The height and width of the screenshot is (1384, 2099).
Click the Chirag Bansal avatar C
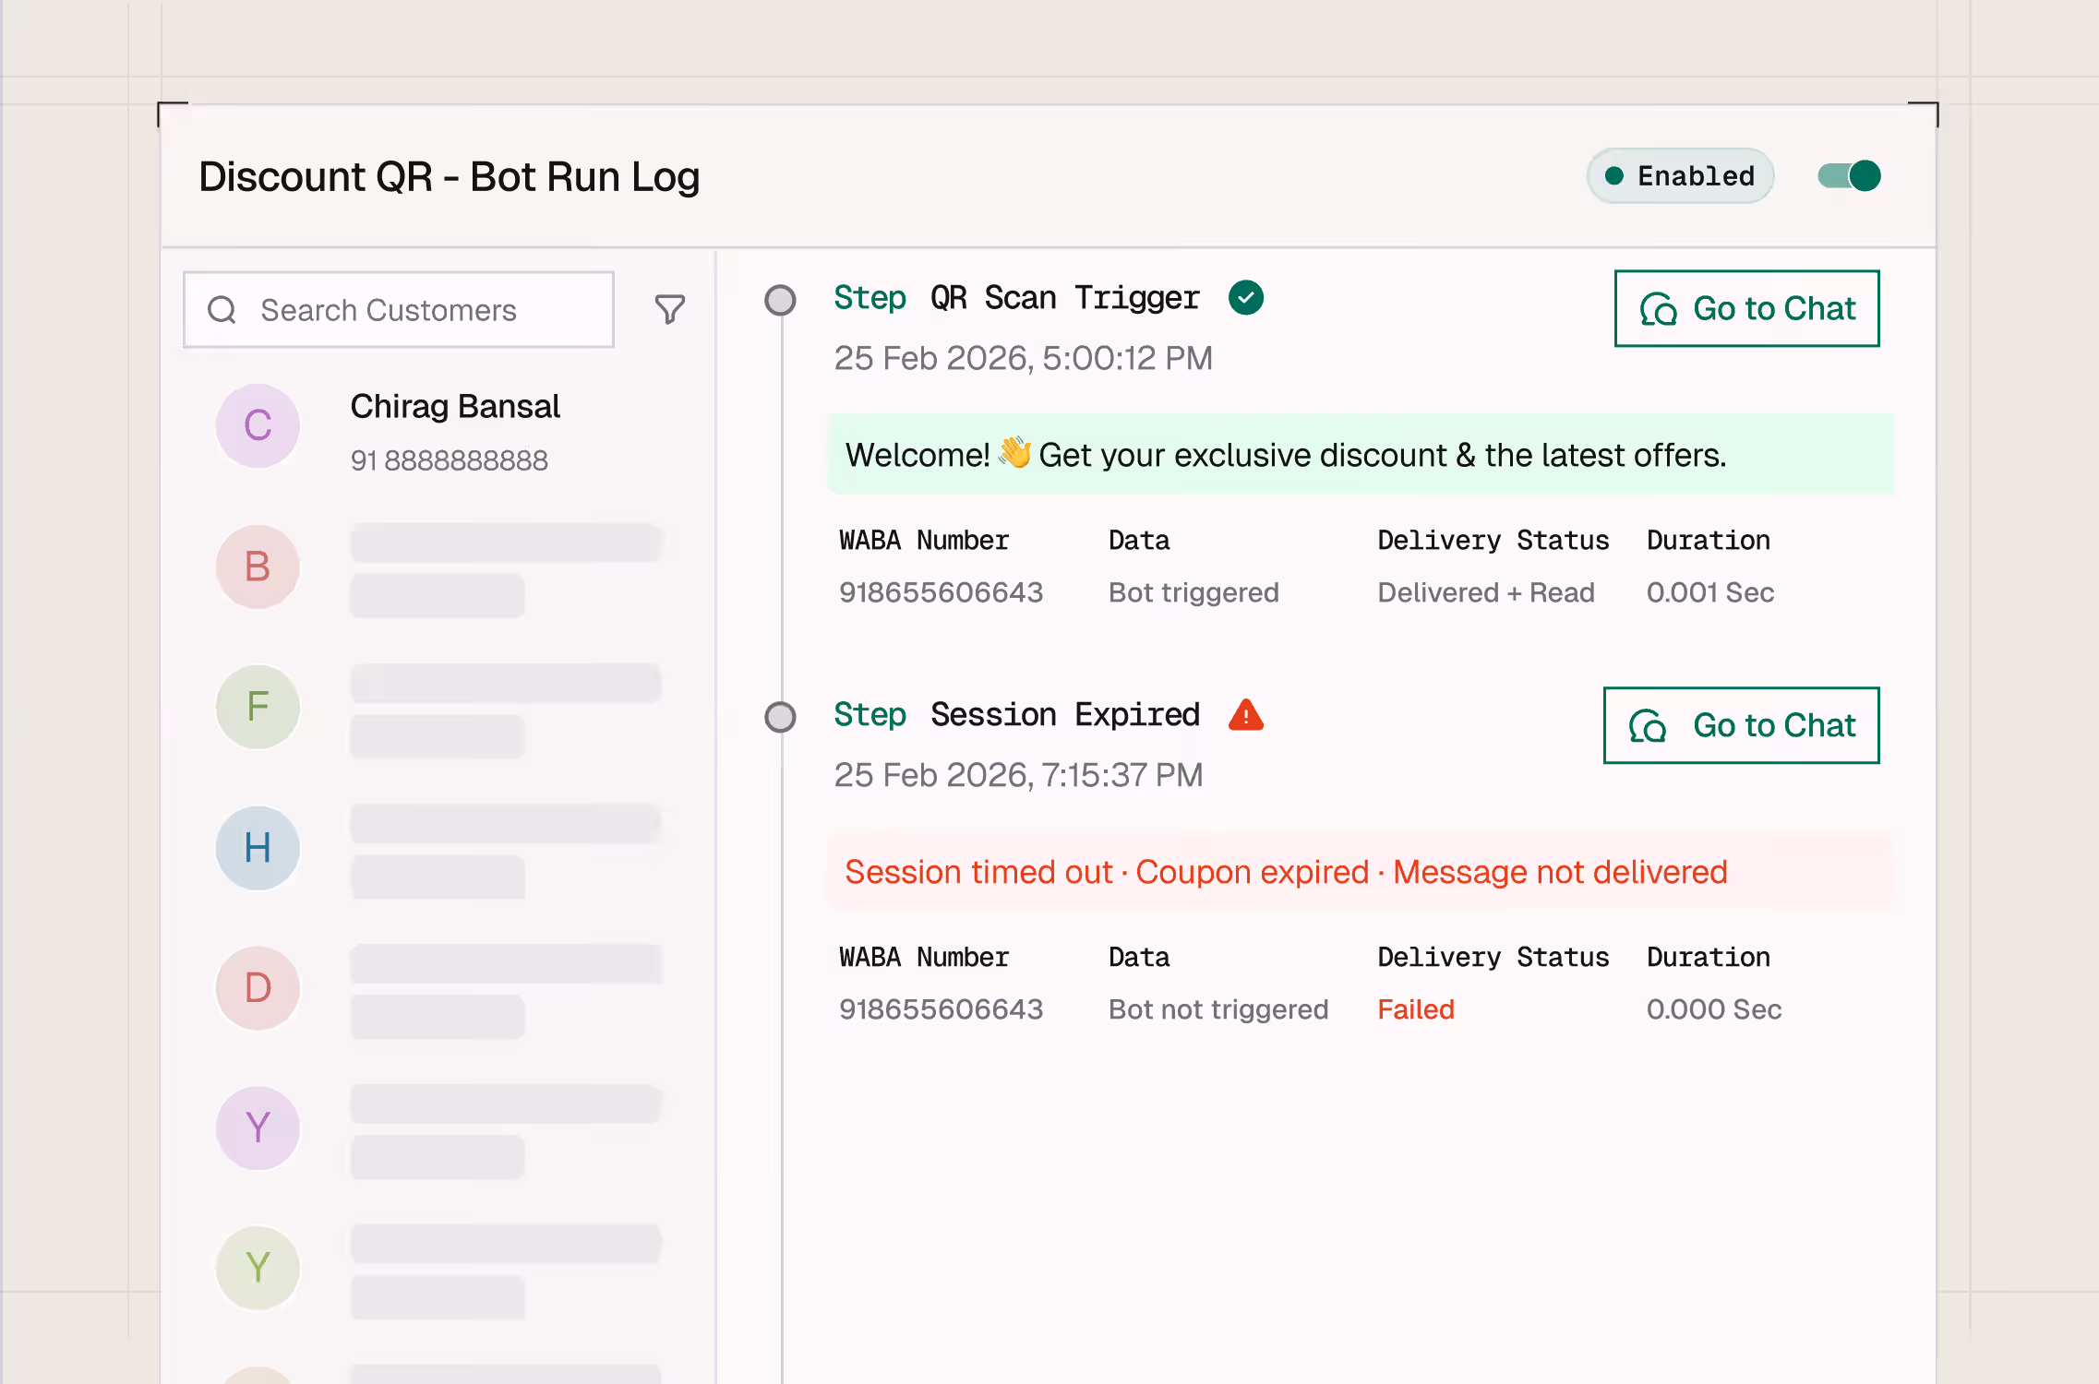258,426
